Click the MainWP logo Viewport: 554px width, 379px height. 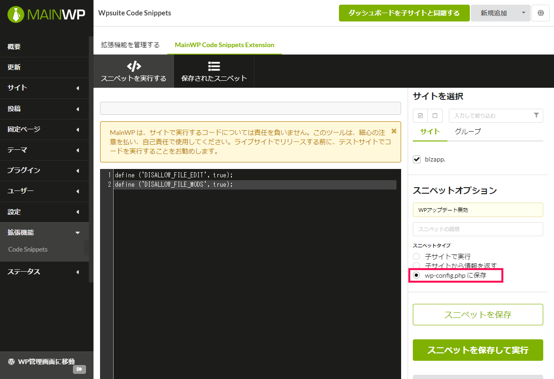pos(46,14)
